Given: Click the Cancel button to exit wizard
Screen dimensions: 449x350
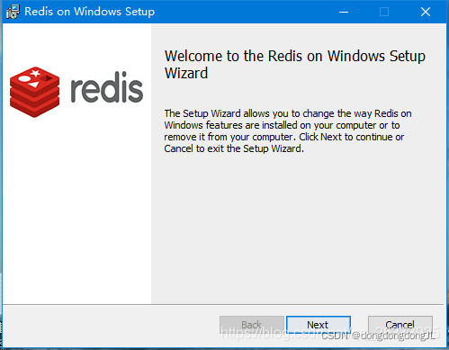Looking at the screenshot, I should pyautogui.click(x=400, y=325).
